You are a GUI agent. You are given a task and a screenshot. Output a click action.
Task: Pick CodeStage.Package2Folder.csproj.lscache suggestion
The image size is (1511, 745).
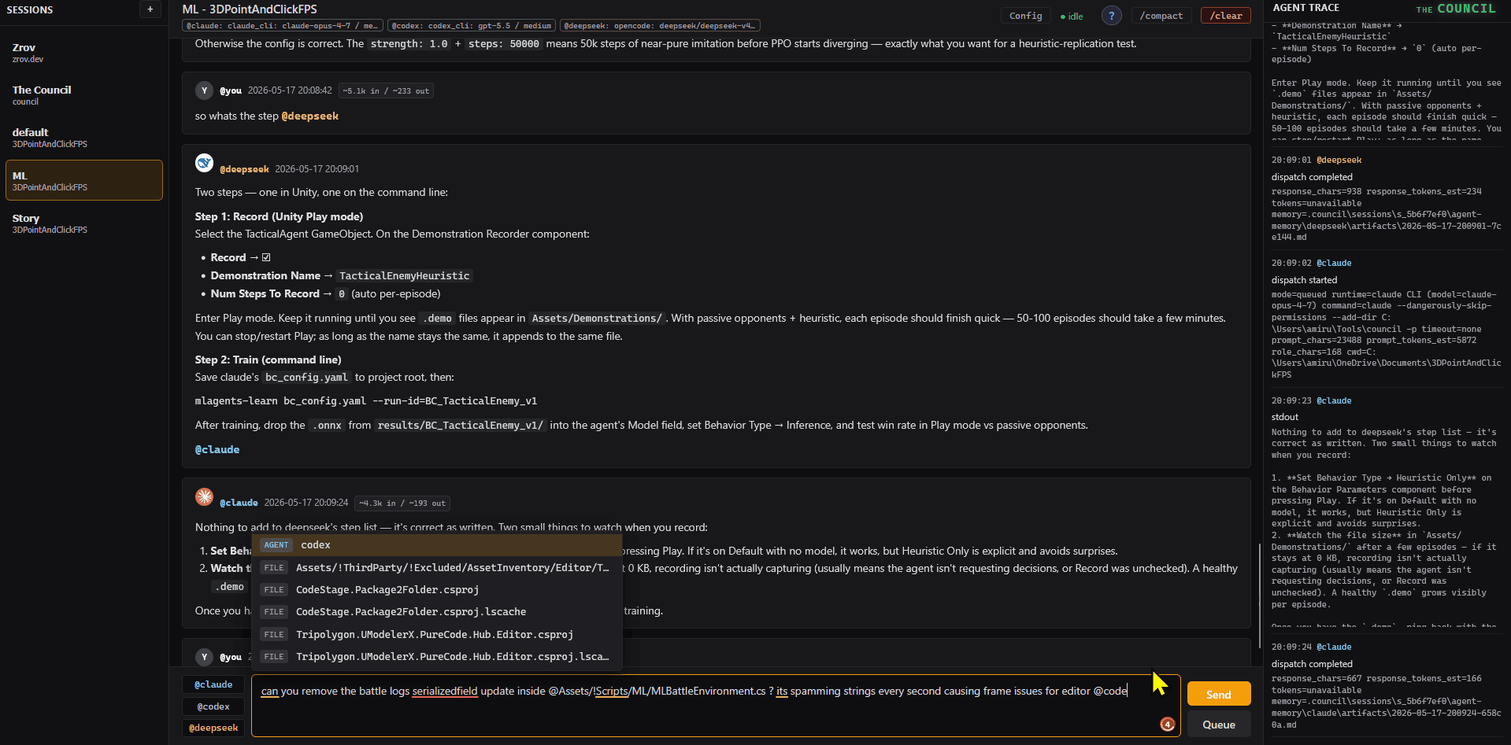click(x=437, y=611)
